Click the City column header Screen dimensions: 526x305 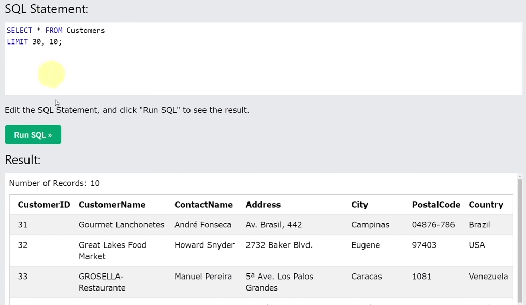[360, 205]
